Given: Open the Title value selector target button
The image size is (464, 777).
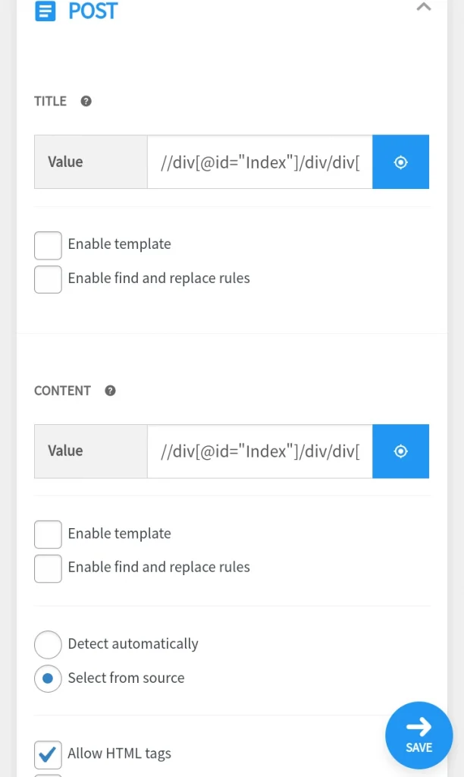Looking at the screenshot, I should click(x=400, y=162).
